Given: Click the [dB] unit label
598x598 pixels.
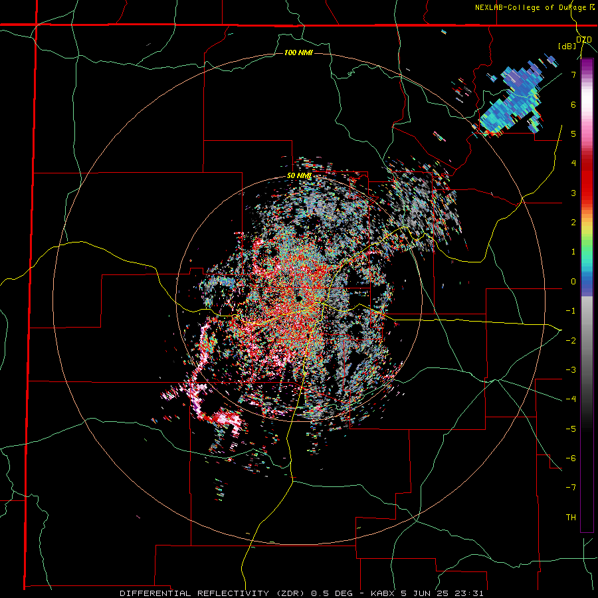Looking at the screenshot, I should (x=567, y=47).
